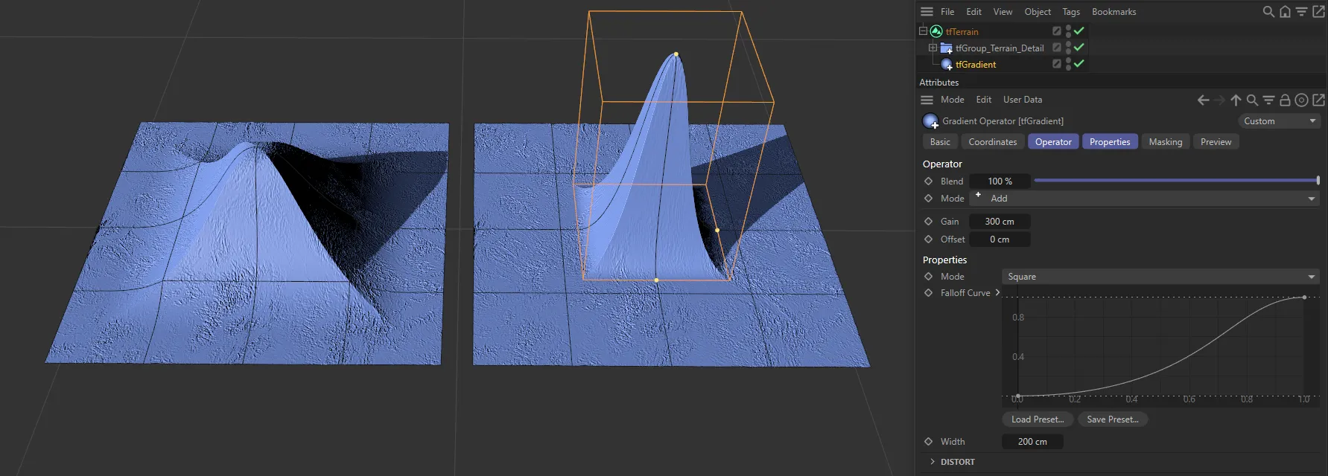Click the Attributes search icon
Viewport: 1328px width, 476px height.
point(1252,100)
